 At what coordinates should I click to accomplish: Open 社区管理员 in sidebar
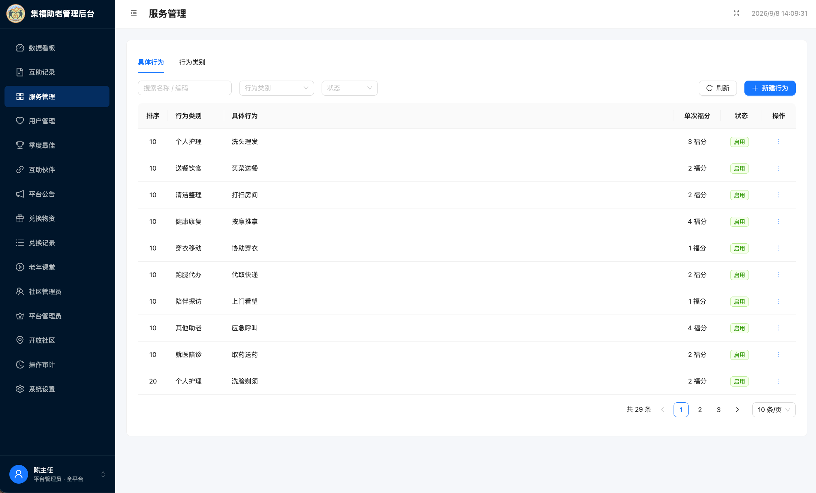coord(57,292)
